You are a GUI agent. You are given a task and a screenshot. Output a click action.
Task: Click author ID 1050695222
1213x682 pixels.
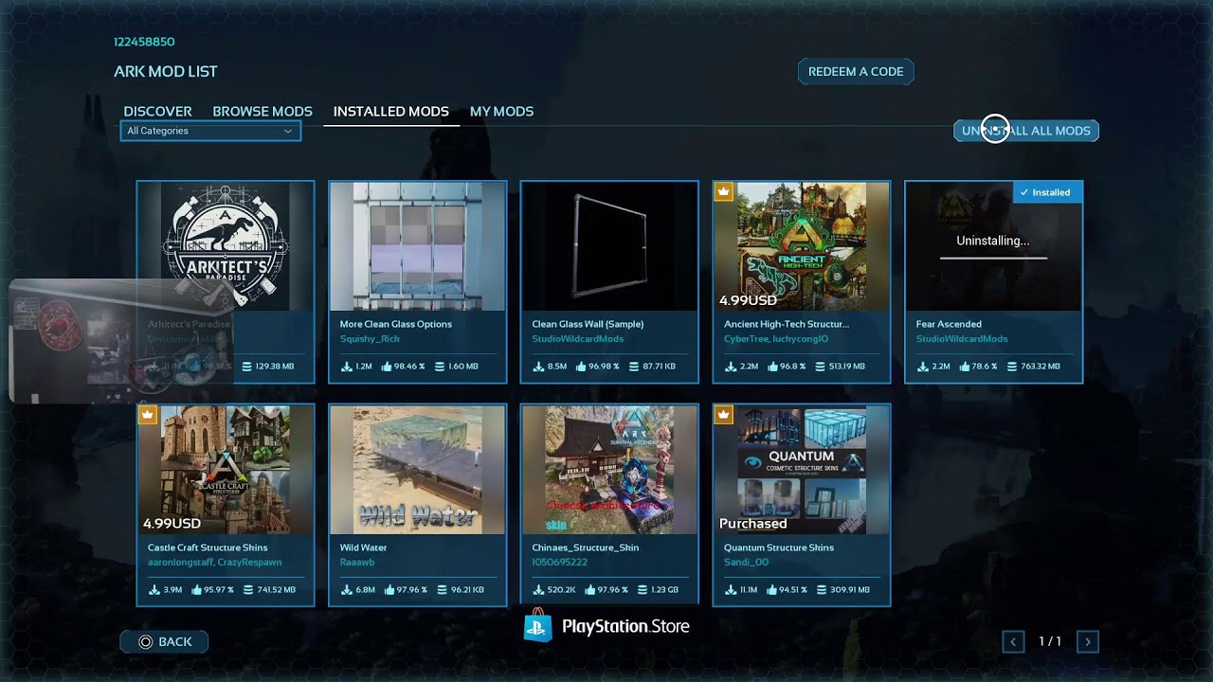coord(559,563)
